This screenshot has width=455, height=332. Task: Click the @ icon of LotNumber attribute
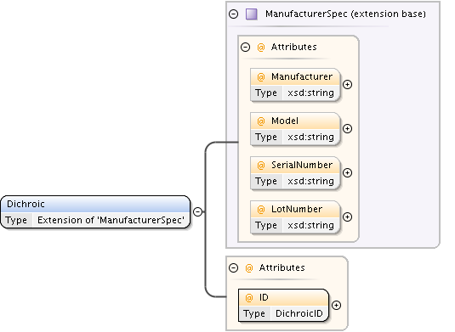click(x=261, y=210)
